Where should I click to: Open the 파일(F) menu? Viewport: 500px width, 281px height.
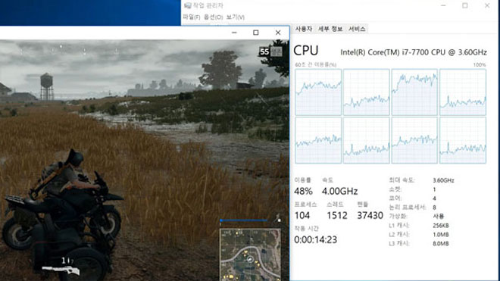192,17
